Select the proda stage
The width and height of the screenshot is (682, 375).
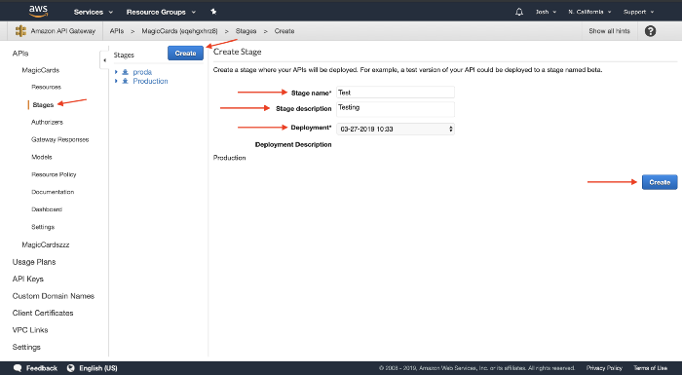pos(142,72)
